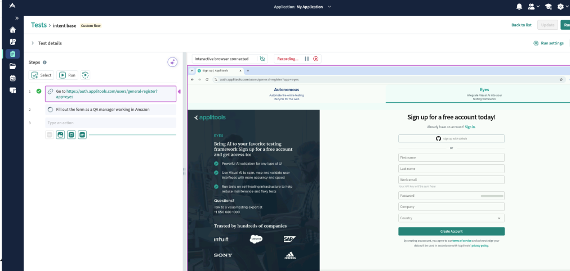Expand the left sidebar with double chevron
This screenshot has width=570, height=271.
click(x=16, y=18)
